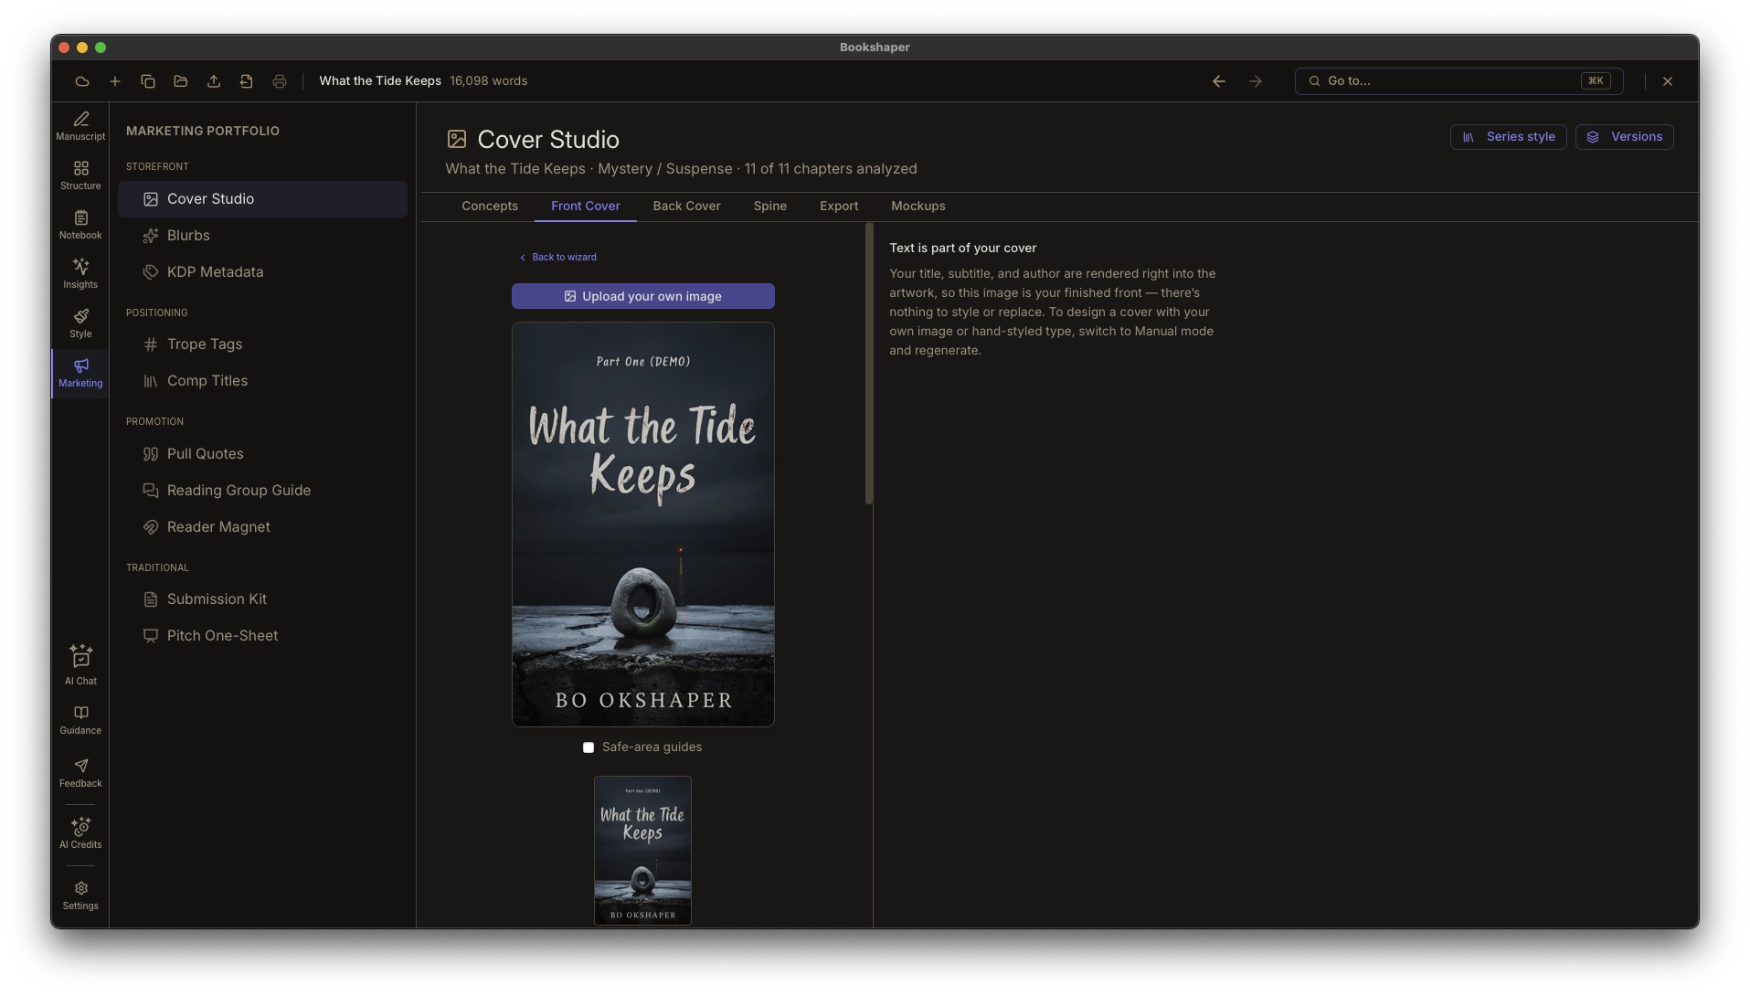Click the printer icon in toolbar
The height and width of the screenshot is (996, 1750).
tap(280, 81)
